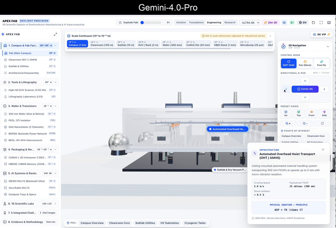Toggle the green sound speaker icon

[x=292, y=22]
